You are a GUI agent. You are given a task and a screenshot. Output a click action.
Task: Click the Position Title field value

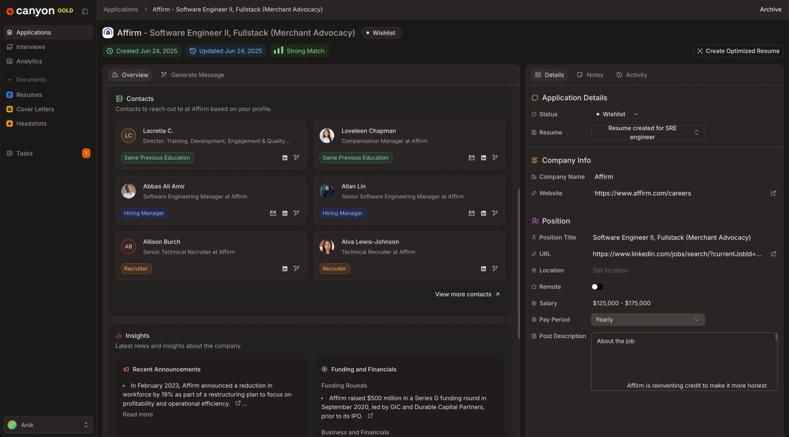671,237
